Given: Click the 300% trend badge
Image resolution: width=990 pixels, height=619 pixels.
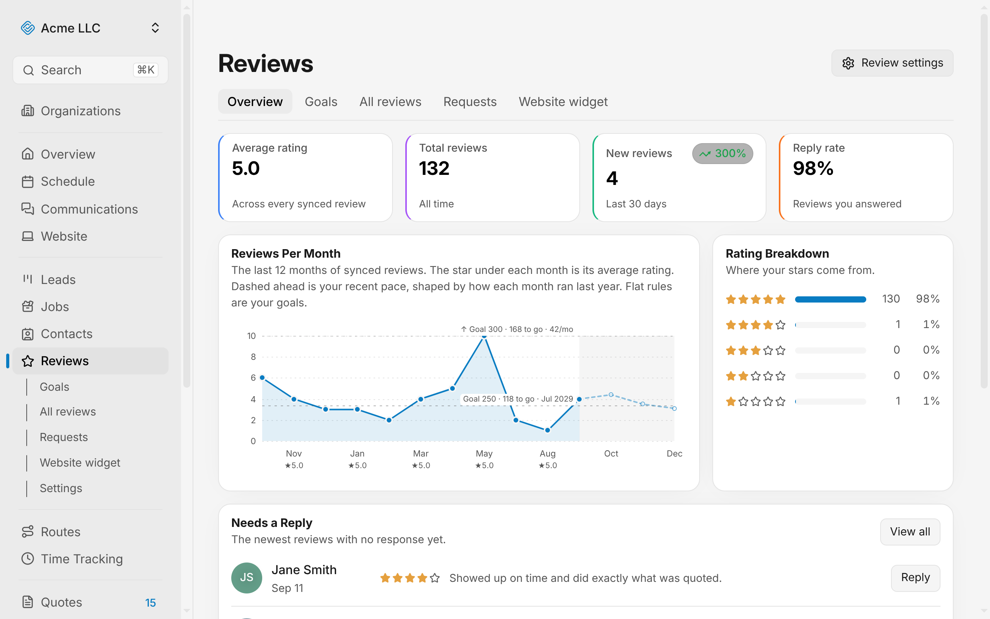Looking at the screenshot, I should pos(722,154).
